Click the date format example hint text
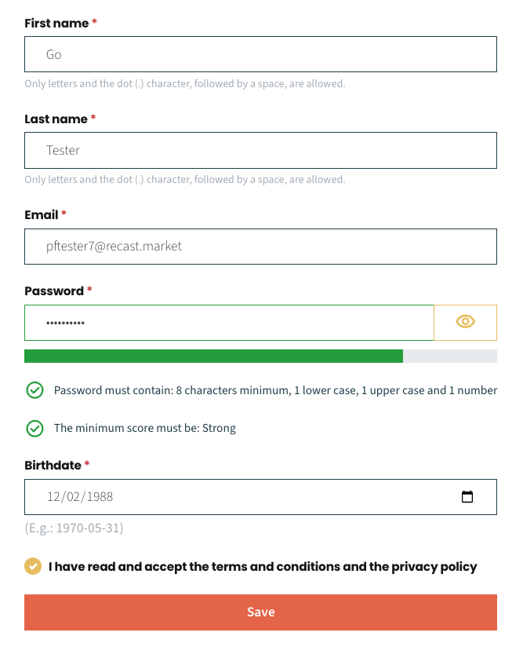This screenshot has height=647, width=523. (74, 528)
